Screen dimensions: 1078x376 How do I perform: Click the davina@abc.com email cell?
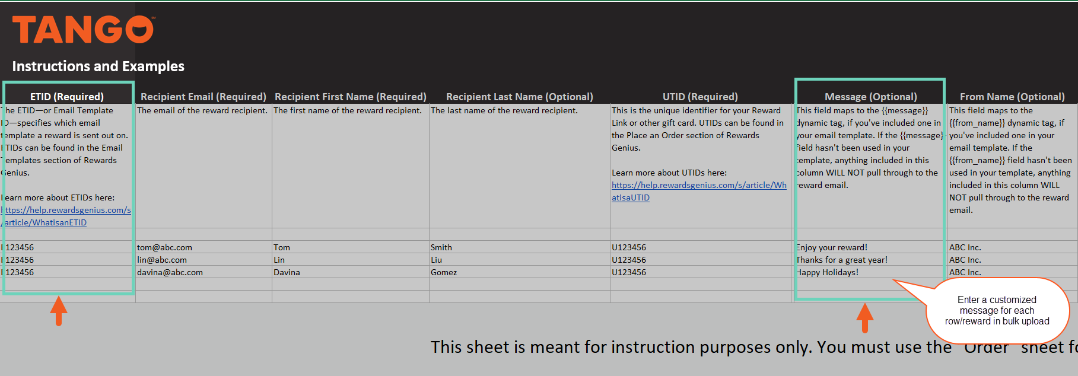tap(170, 272)
